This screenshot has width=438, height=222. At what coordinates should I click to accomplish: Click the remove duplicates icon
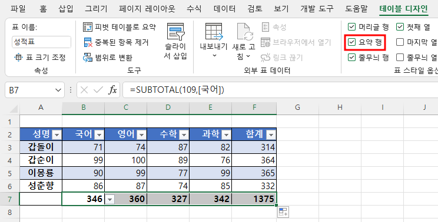(x=88, y=43)
